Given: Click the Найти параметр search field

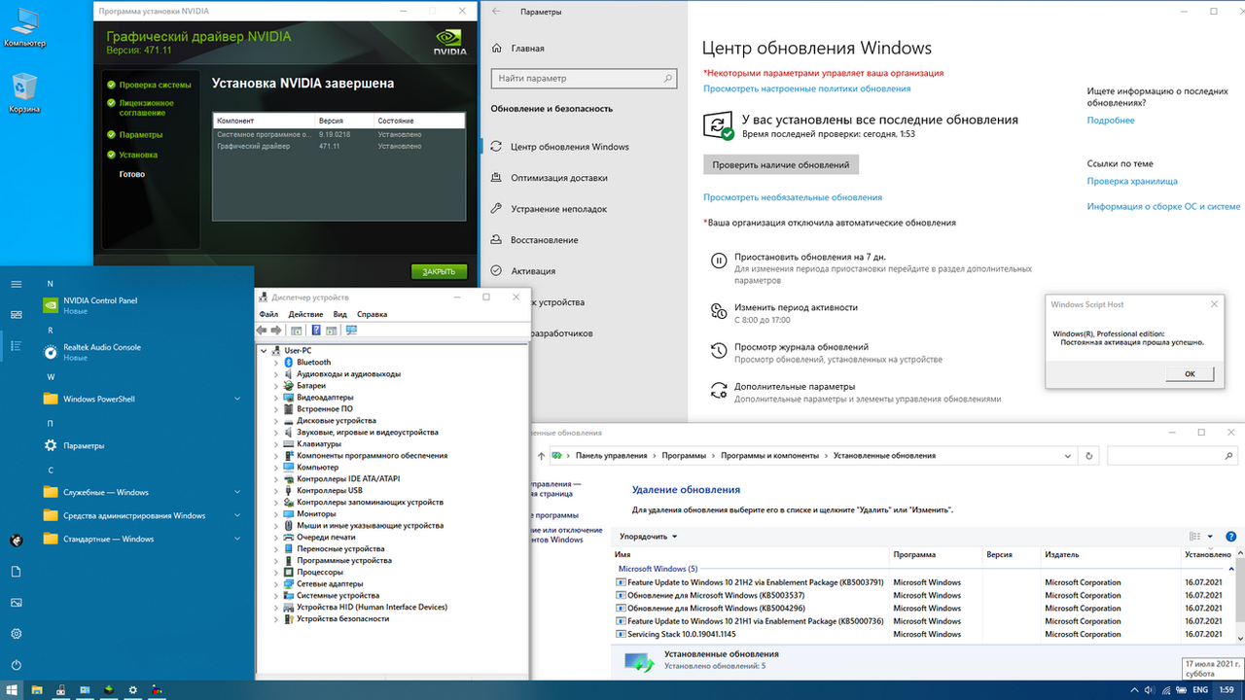Looking at the screenshot, I should 585,78.
